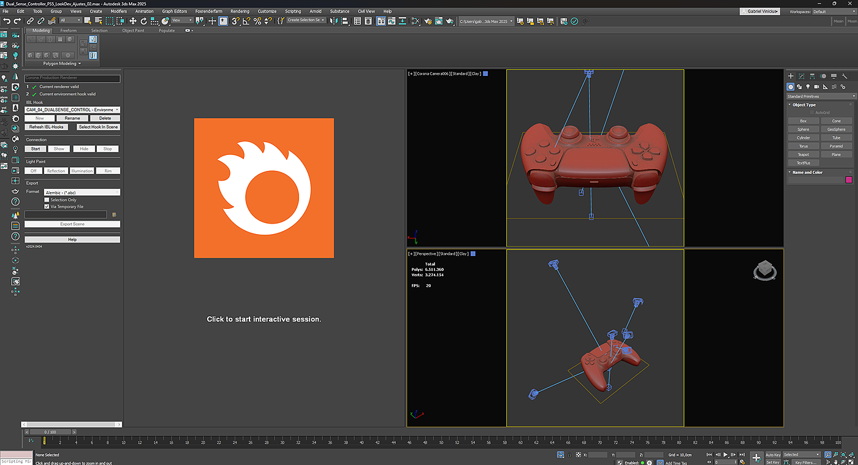Open the IBL Hook environment dropdown
This screenshot has width=858, height=465.
[x=72, y=110]
